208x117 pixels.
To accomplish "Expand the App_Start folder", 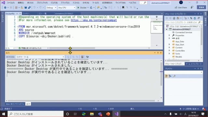I will [169, 45].
